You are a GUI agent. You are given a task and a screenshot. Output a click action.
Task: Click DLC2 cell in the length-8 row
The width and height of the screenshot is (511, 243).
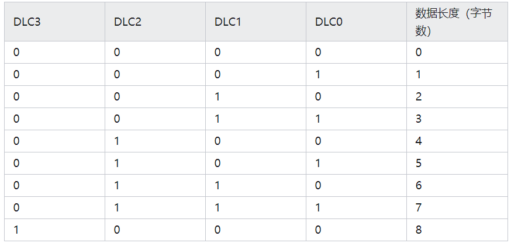coord(117,230)
